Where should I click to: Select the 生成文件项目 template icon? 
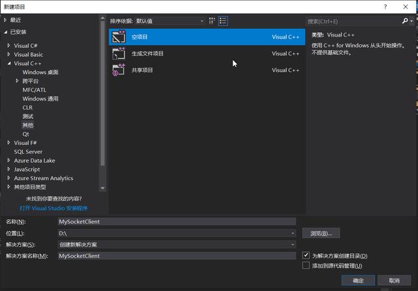[118, 54]
